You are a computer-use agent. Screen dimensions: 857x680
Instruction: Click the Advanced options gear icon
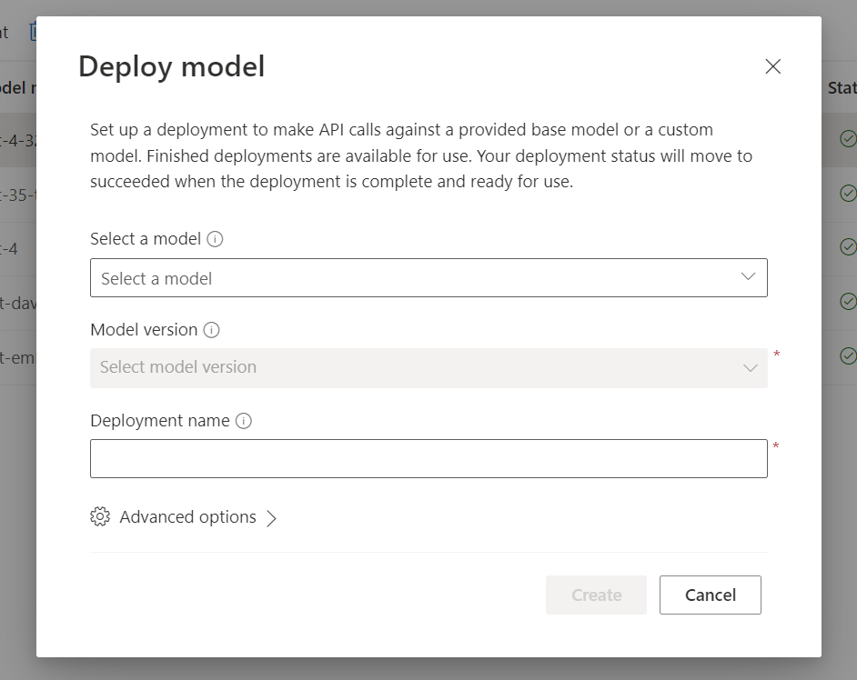[x=100, y=516]
